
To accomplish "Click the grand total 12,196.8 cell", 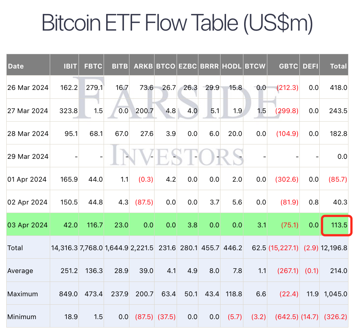I will [x=334, y=248].
